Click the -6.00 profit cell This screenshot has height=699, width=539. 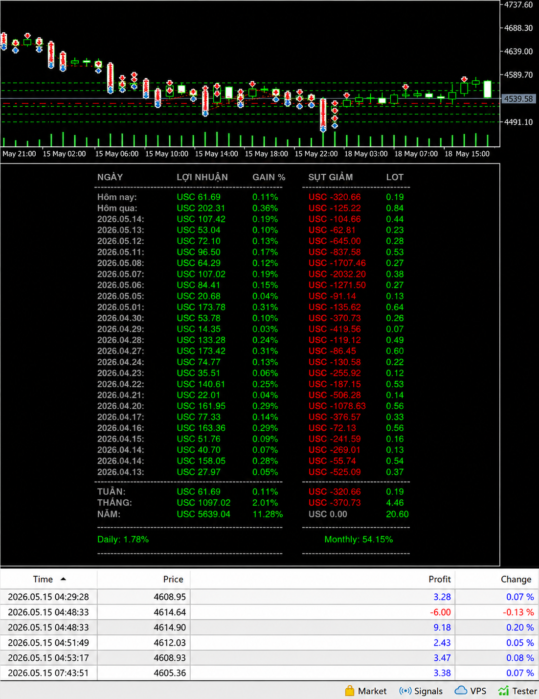pos(440,612)
